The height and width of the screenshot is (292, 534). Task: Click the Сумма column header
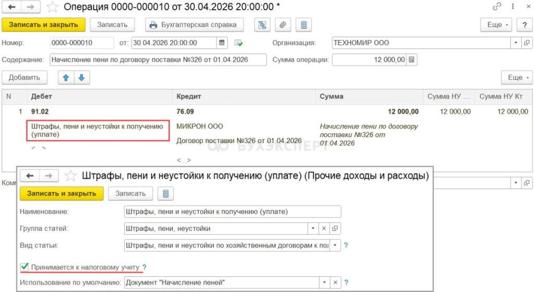pos(369,96)
